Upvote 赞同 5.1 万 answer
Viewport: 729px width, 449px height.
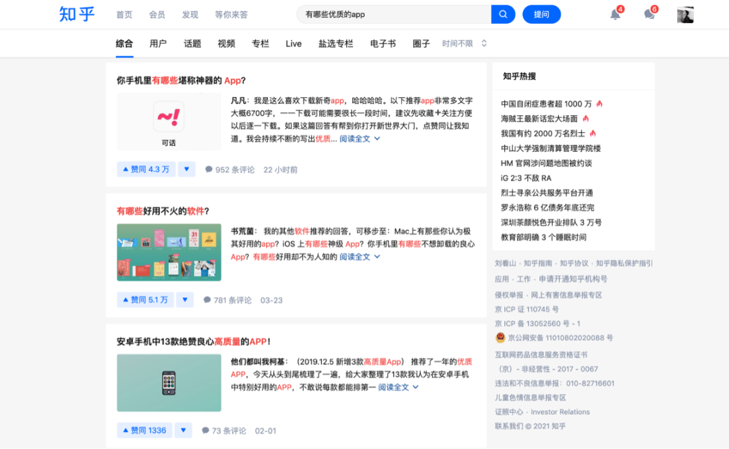(145, 300)
